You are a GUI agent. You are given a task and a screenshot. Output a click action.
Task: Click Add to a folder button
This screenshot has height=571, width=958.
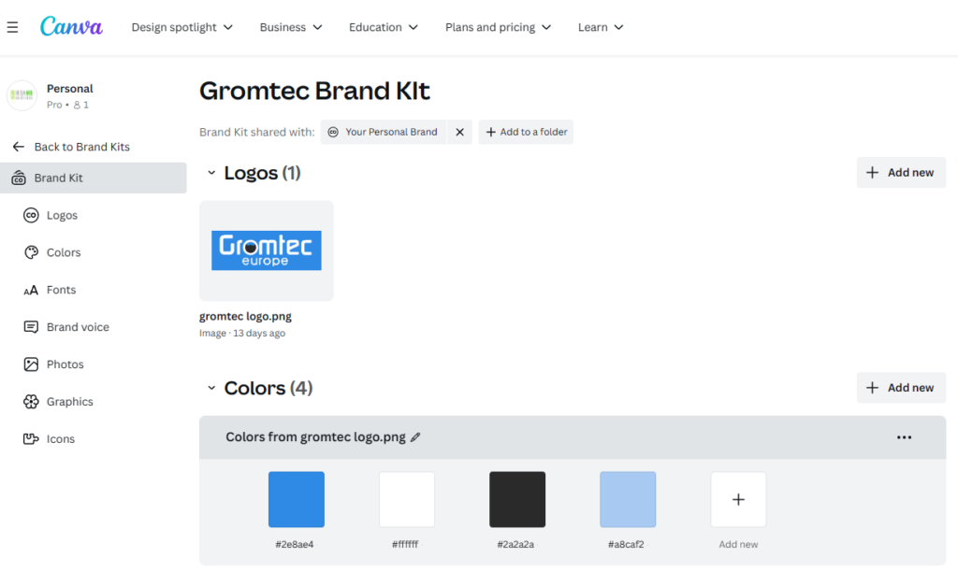click(526, 132)
